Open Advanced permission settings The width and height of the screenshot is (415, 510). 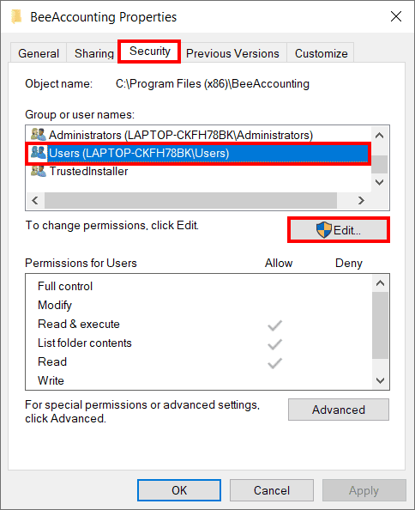(x=339, y=410)
